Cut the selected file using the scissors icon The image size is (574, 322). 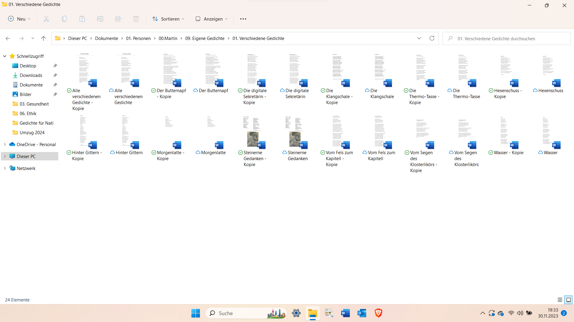tap(46, 19)
